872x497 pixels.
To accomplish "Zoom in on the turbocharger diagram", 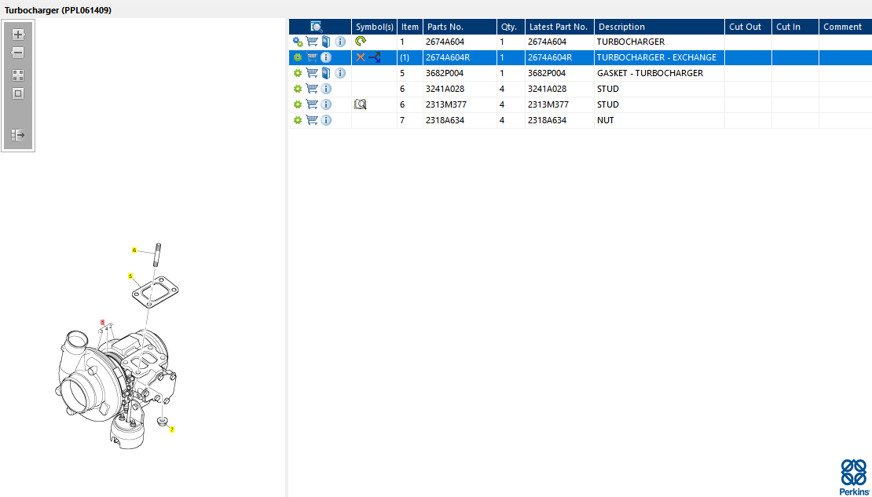I will (x=18, y=35).
